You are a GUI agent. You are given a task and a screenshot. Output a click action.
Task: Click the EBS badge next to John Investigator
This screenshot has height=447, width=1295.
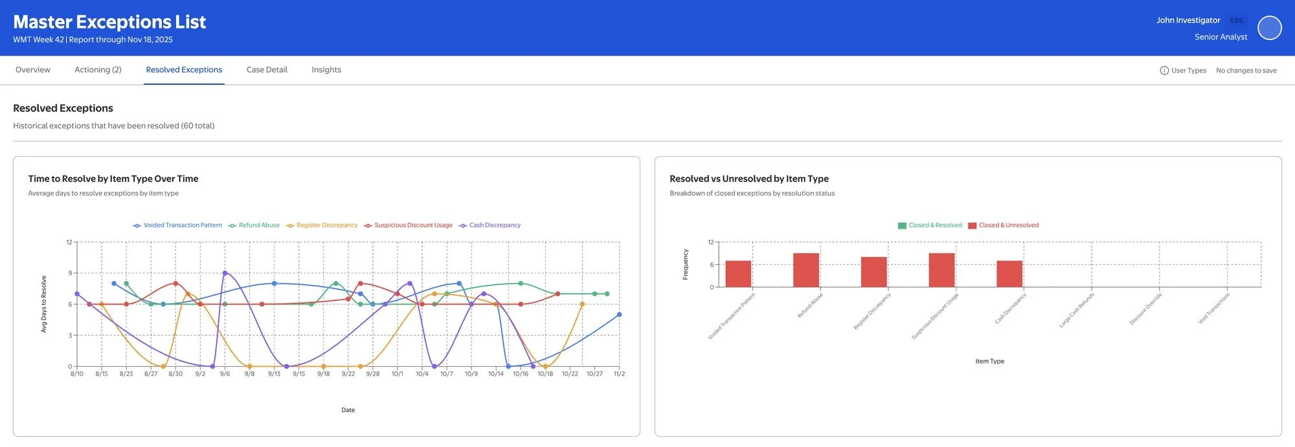coord(1236,21)
